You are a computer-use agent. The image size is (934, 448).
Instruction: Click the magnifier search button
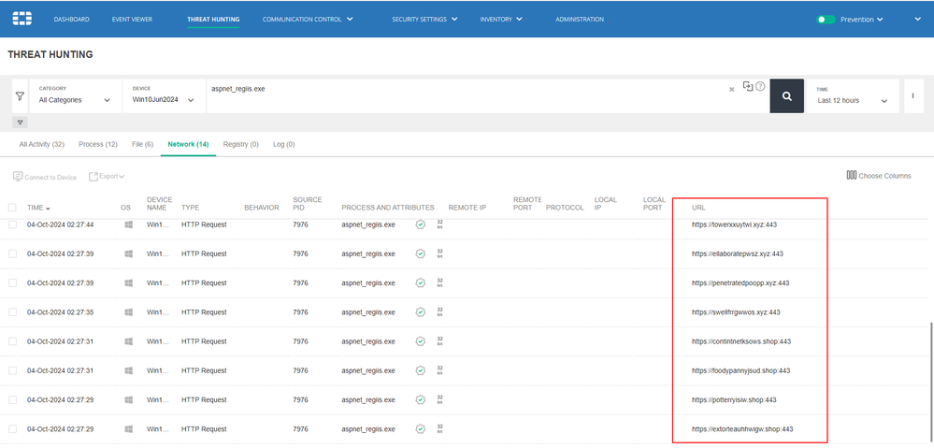pyautogui.click(x=786, y=95)
